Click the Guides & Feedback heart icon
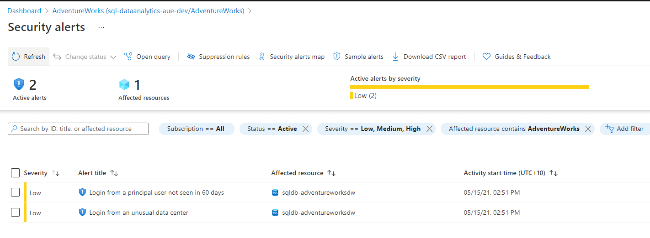The height and width of the screenshot is (238, 650). coord(486,57)
